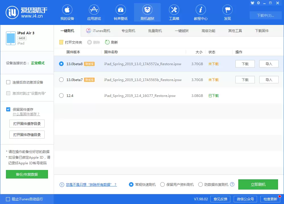The width and height of the screenshot is (284, 204).
Task: Switch to 批量刷机 tab
Action: point(155,31)
